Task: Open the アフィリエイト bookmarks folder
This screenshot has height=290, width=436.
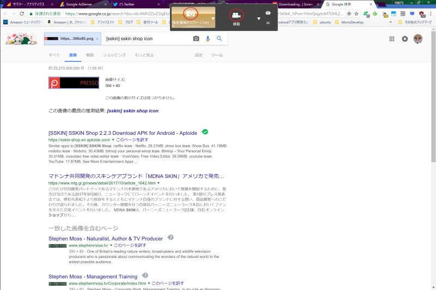Action: (x=102, y=22)
